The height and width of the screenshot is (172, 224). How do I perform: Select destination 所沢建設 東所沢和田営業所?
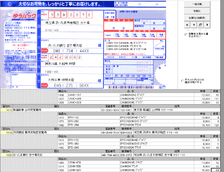pyautogui.click(x=57, y=133)
